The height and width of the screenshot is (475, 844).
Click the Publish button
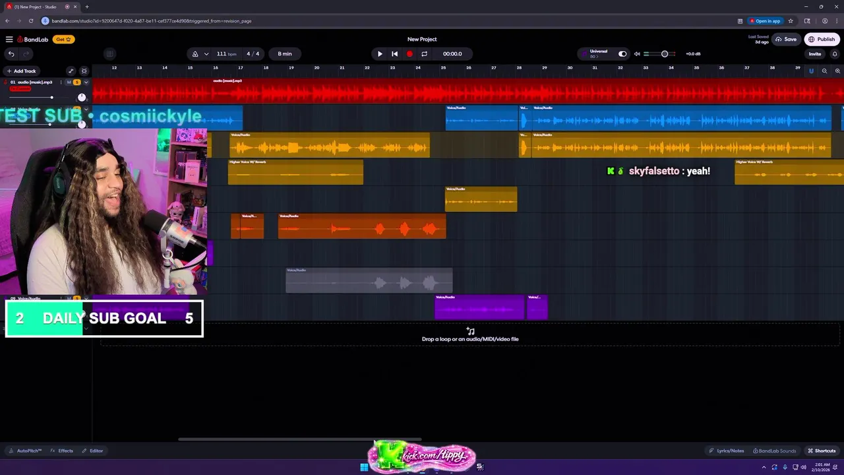pos(822,40)
